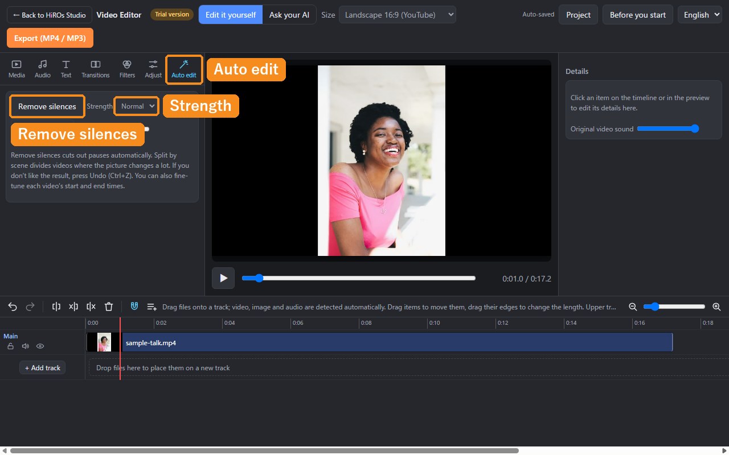Viewport: 729px width, 455px height.
Task: Click the Remove silences button
Action: click(47, 106)
